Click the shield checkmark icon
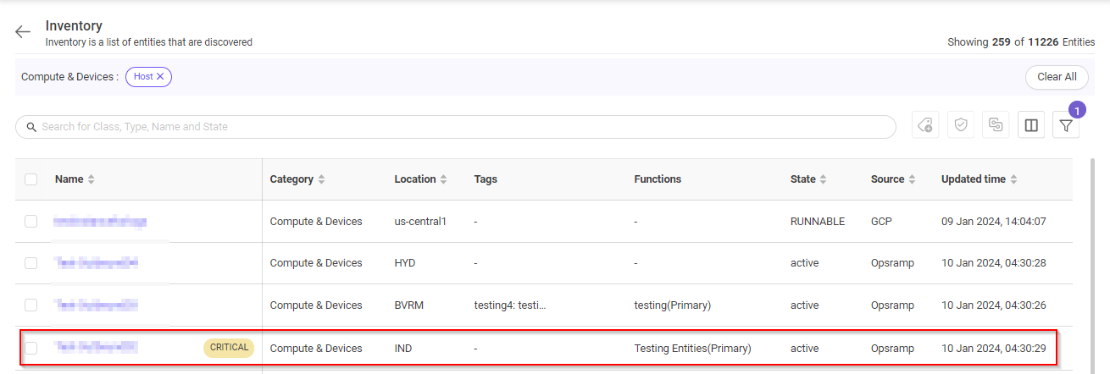Screen dimensions: 1110x374 click(961, 126)
